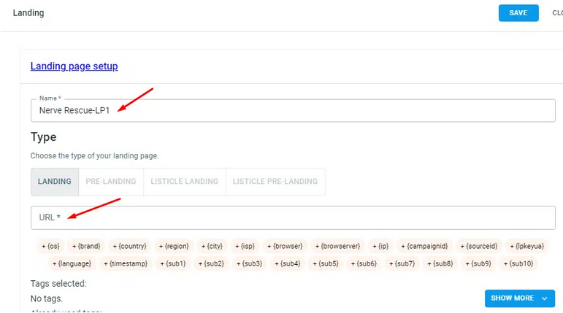Add the {sub4} tag
Viewport: 563px width, 313px height.
point(287,264)
